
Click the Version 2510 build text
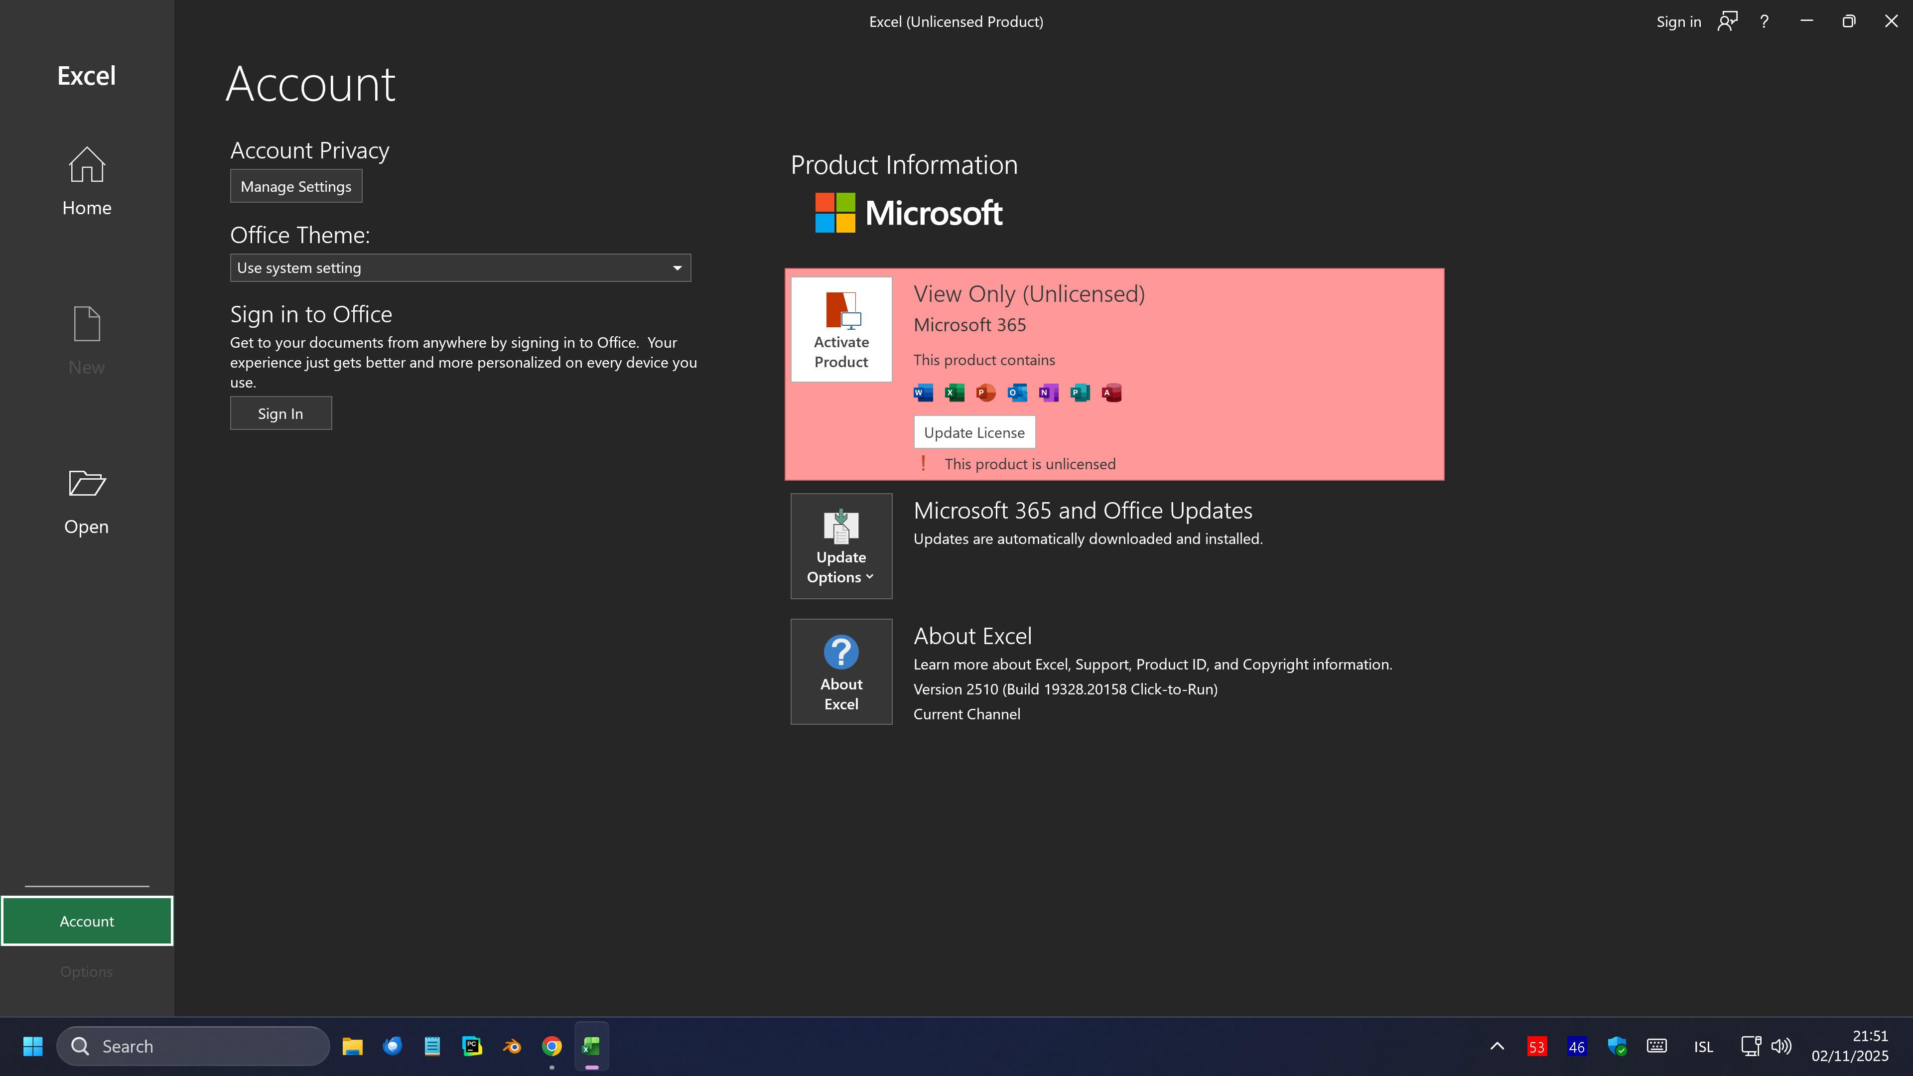coord(1066,689)
